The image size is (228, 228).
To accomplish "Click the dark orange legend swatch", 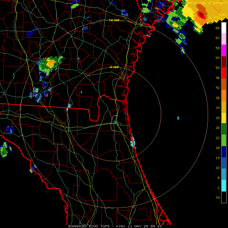I will pos(224,84).
